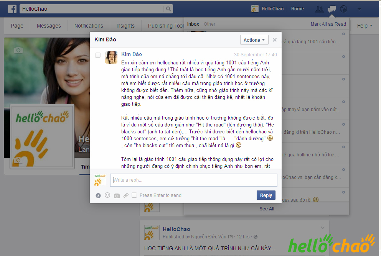Click the HelloChao post avatar thumbnail
This screenshot has height=256, width=381.
(152, 233)
